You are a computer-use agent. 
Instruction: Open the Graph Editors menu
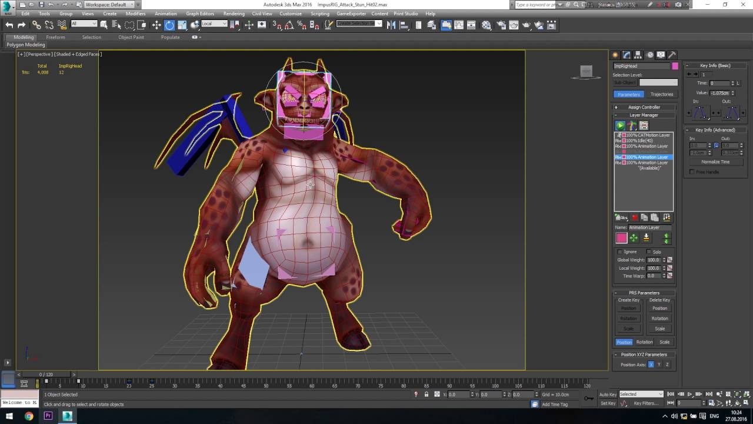coord(200,14)
